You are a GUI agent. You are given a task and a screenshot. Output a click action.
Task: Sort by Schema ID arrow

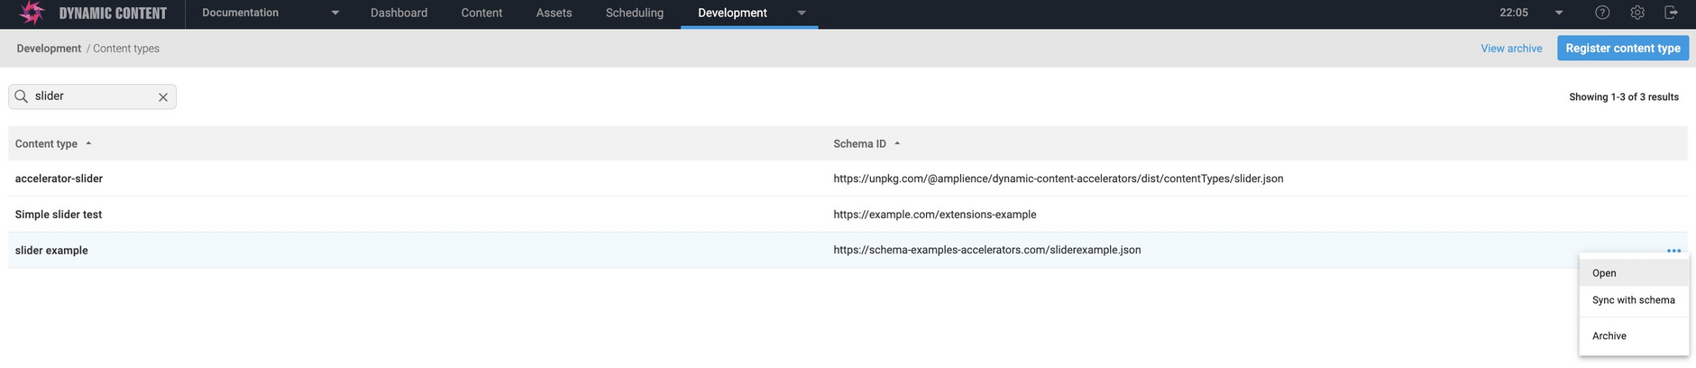[897, 143]
